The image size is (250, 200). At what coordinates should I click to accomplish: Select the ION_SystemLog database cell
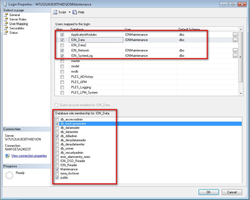click(x=96, y=56)
